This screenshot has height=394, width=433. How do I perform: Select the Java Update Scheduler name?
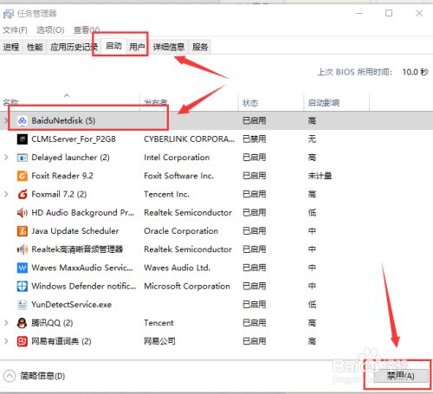[x=75, y=231]
